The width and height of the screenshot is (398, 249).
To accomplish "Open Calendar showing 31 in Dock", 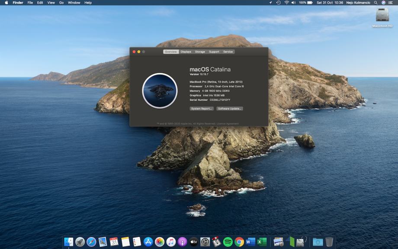I will click(x=114, y=242).
